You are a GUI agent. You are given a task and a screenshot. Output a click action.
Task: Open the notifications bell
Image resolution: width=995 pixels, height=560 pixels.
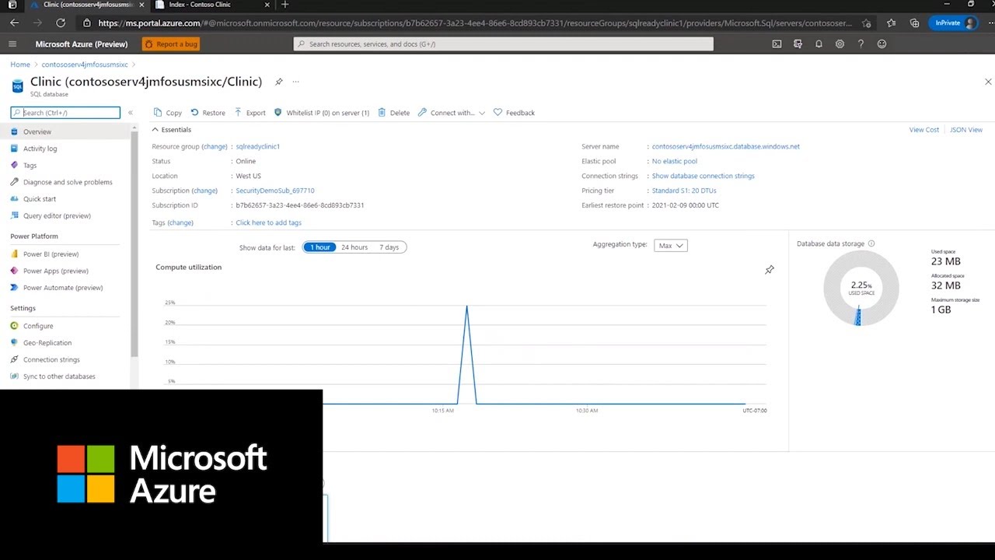point(819,44)
